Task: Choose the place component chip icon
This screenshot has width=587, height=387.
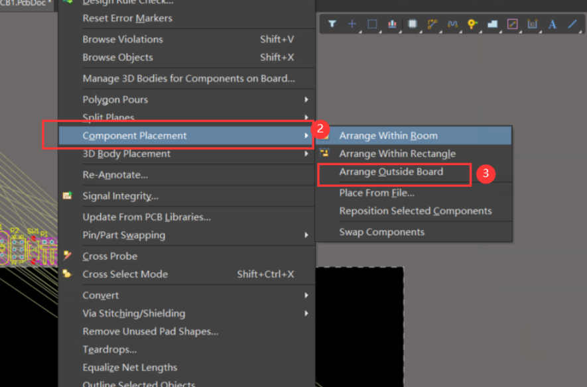Action: coord(412,25)
